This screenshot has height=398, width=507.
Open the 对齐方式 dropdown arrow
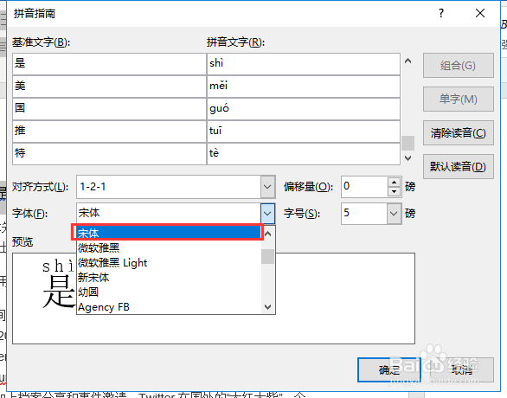click(267, 187)
